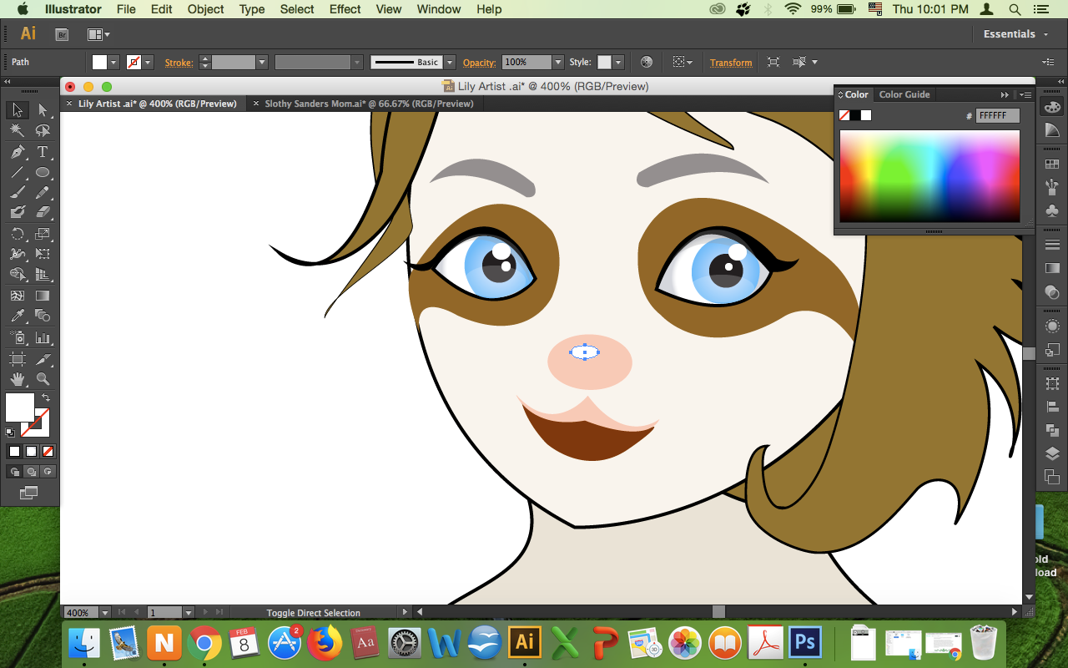Open the Essentials workspace switcher
Screen dimensions: 1068x668
point(1015,34)
